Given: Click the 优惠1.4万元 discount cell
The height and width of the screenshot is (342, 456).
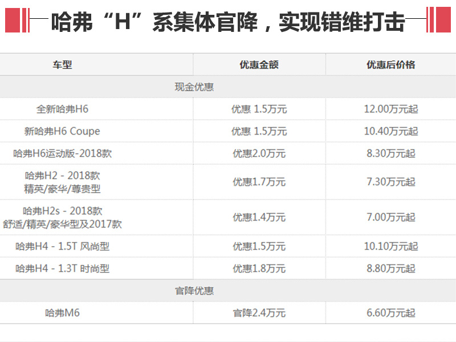Looking at the screenshot, I should (259, 217).
